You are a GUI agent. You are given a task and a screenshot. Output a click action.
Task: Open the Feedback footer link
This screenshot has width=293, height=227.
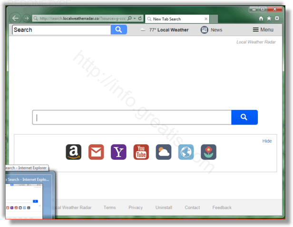(x=222, y=207)
